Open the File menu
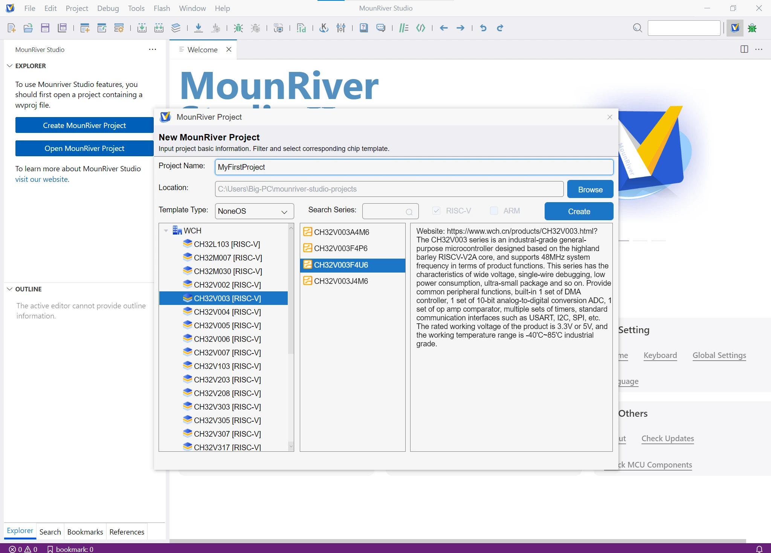This screenshot has width=771, height=553. tap(30, 8)
